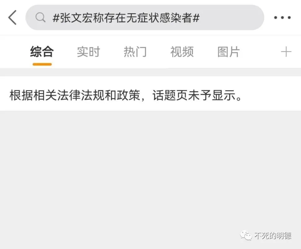The height and width of the screenshot is (249, 301).
Task: Click the #张文宏称存在无症状感染者# search query text
Action: click(126, 18)
